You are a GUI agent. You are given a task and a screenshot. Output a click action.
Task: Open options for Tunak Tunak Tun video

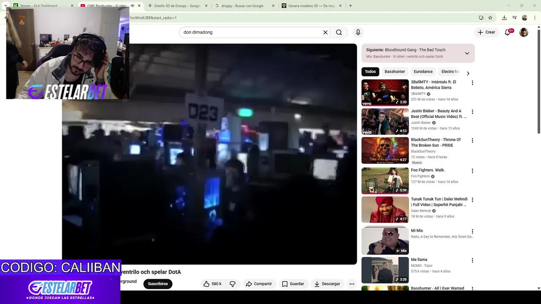(x=473, y=200)
